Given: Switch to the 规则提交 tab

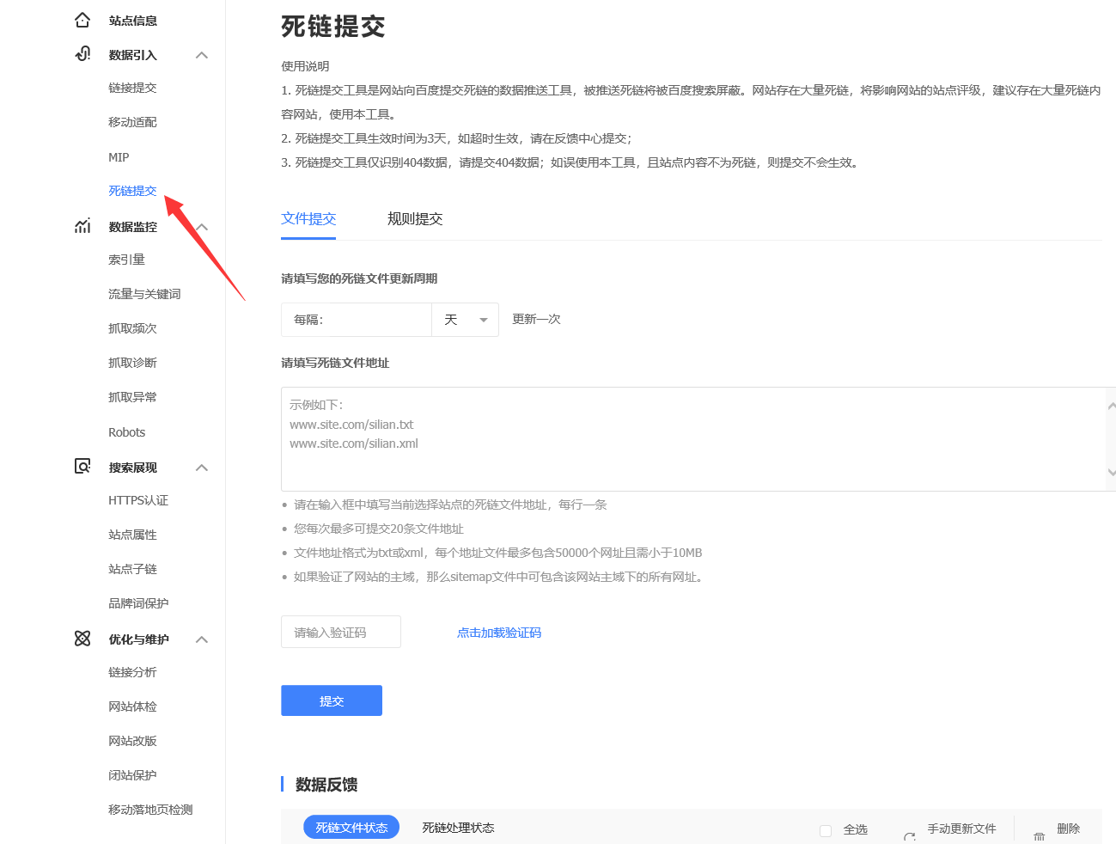Looking at the screenshot, I should 416,219.
